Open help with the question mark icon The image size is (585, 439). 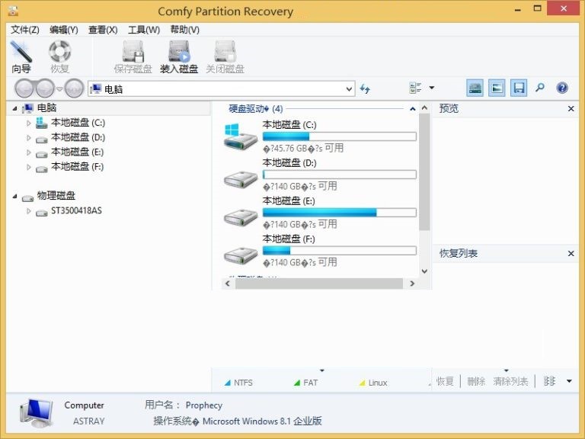pos(562,88)
